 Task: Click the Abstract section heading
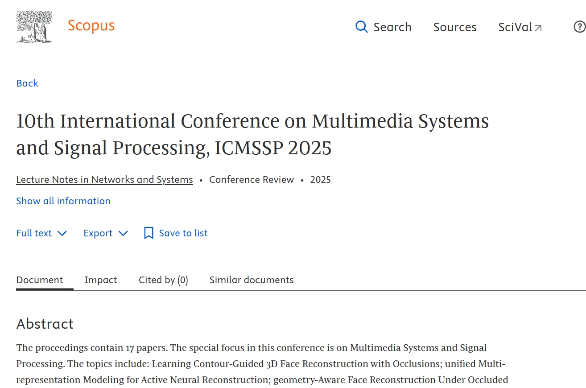[45, 324]
